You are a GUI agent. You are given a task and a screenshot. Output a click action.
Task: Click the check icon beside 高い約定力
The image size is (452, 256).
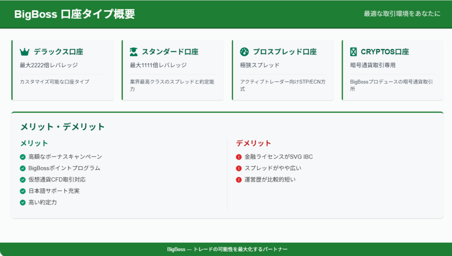tap(23, 203)
